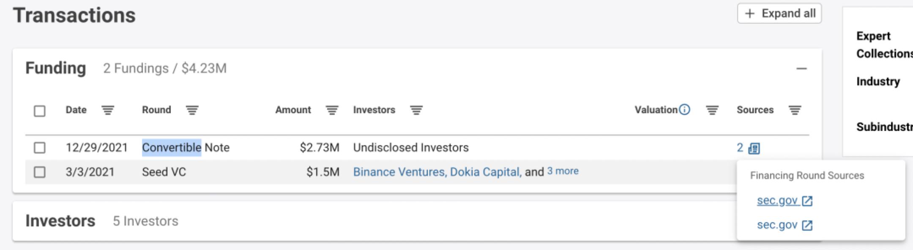
Task: Open the Sources column filter icon
Action: (795, 110)
